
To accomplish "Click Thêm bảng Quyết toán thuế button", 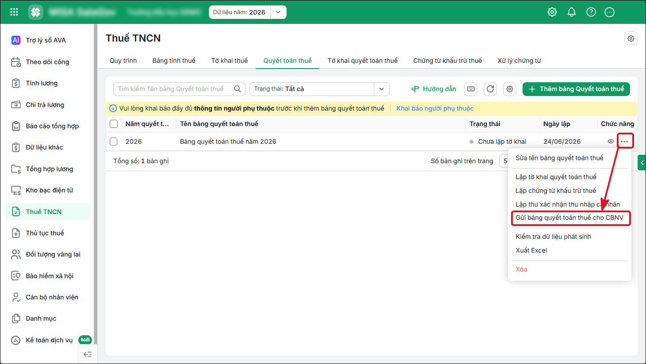I will click(x=576, y=89).
